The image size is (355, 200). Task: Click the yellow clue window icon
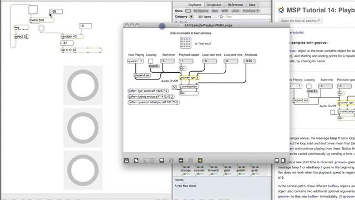pos(200,161)
